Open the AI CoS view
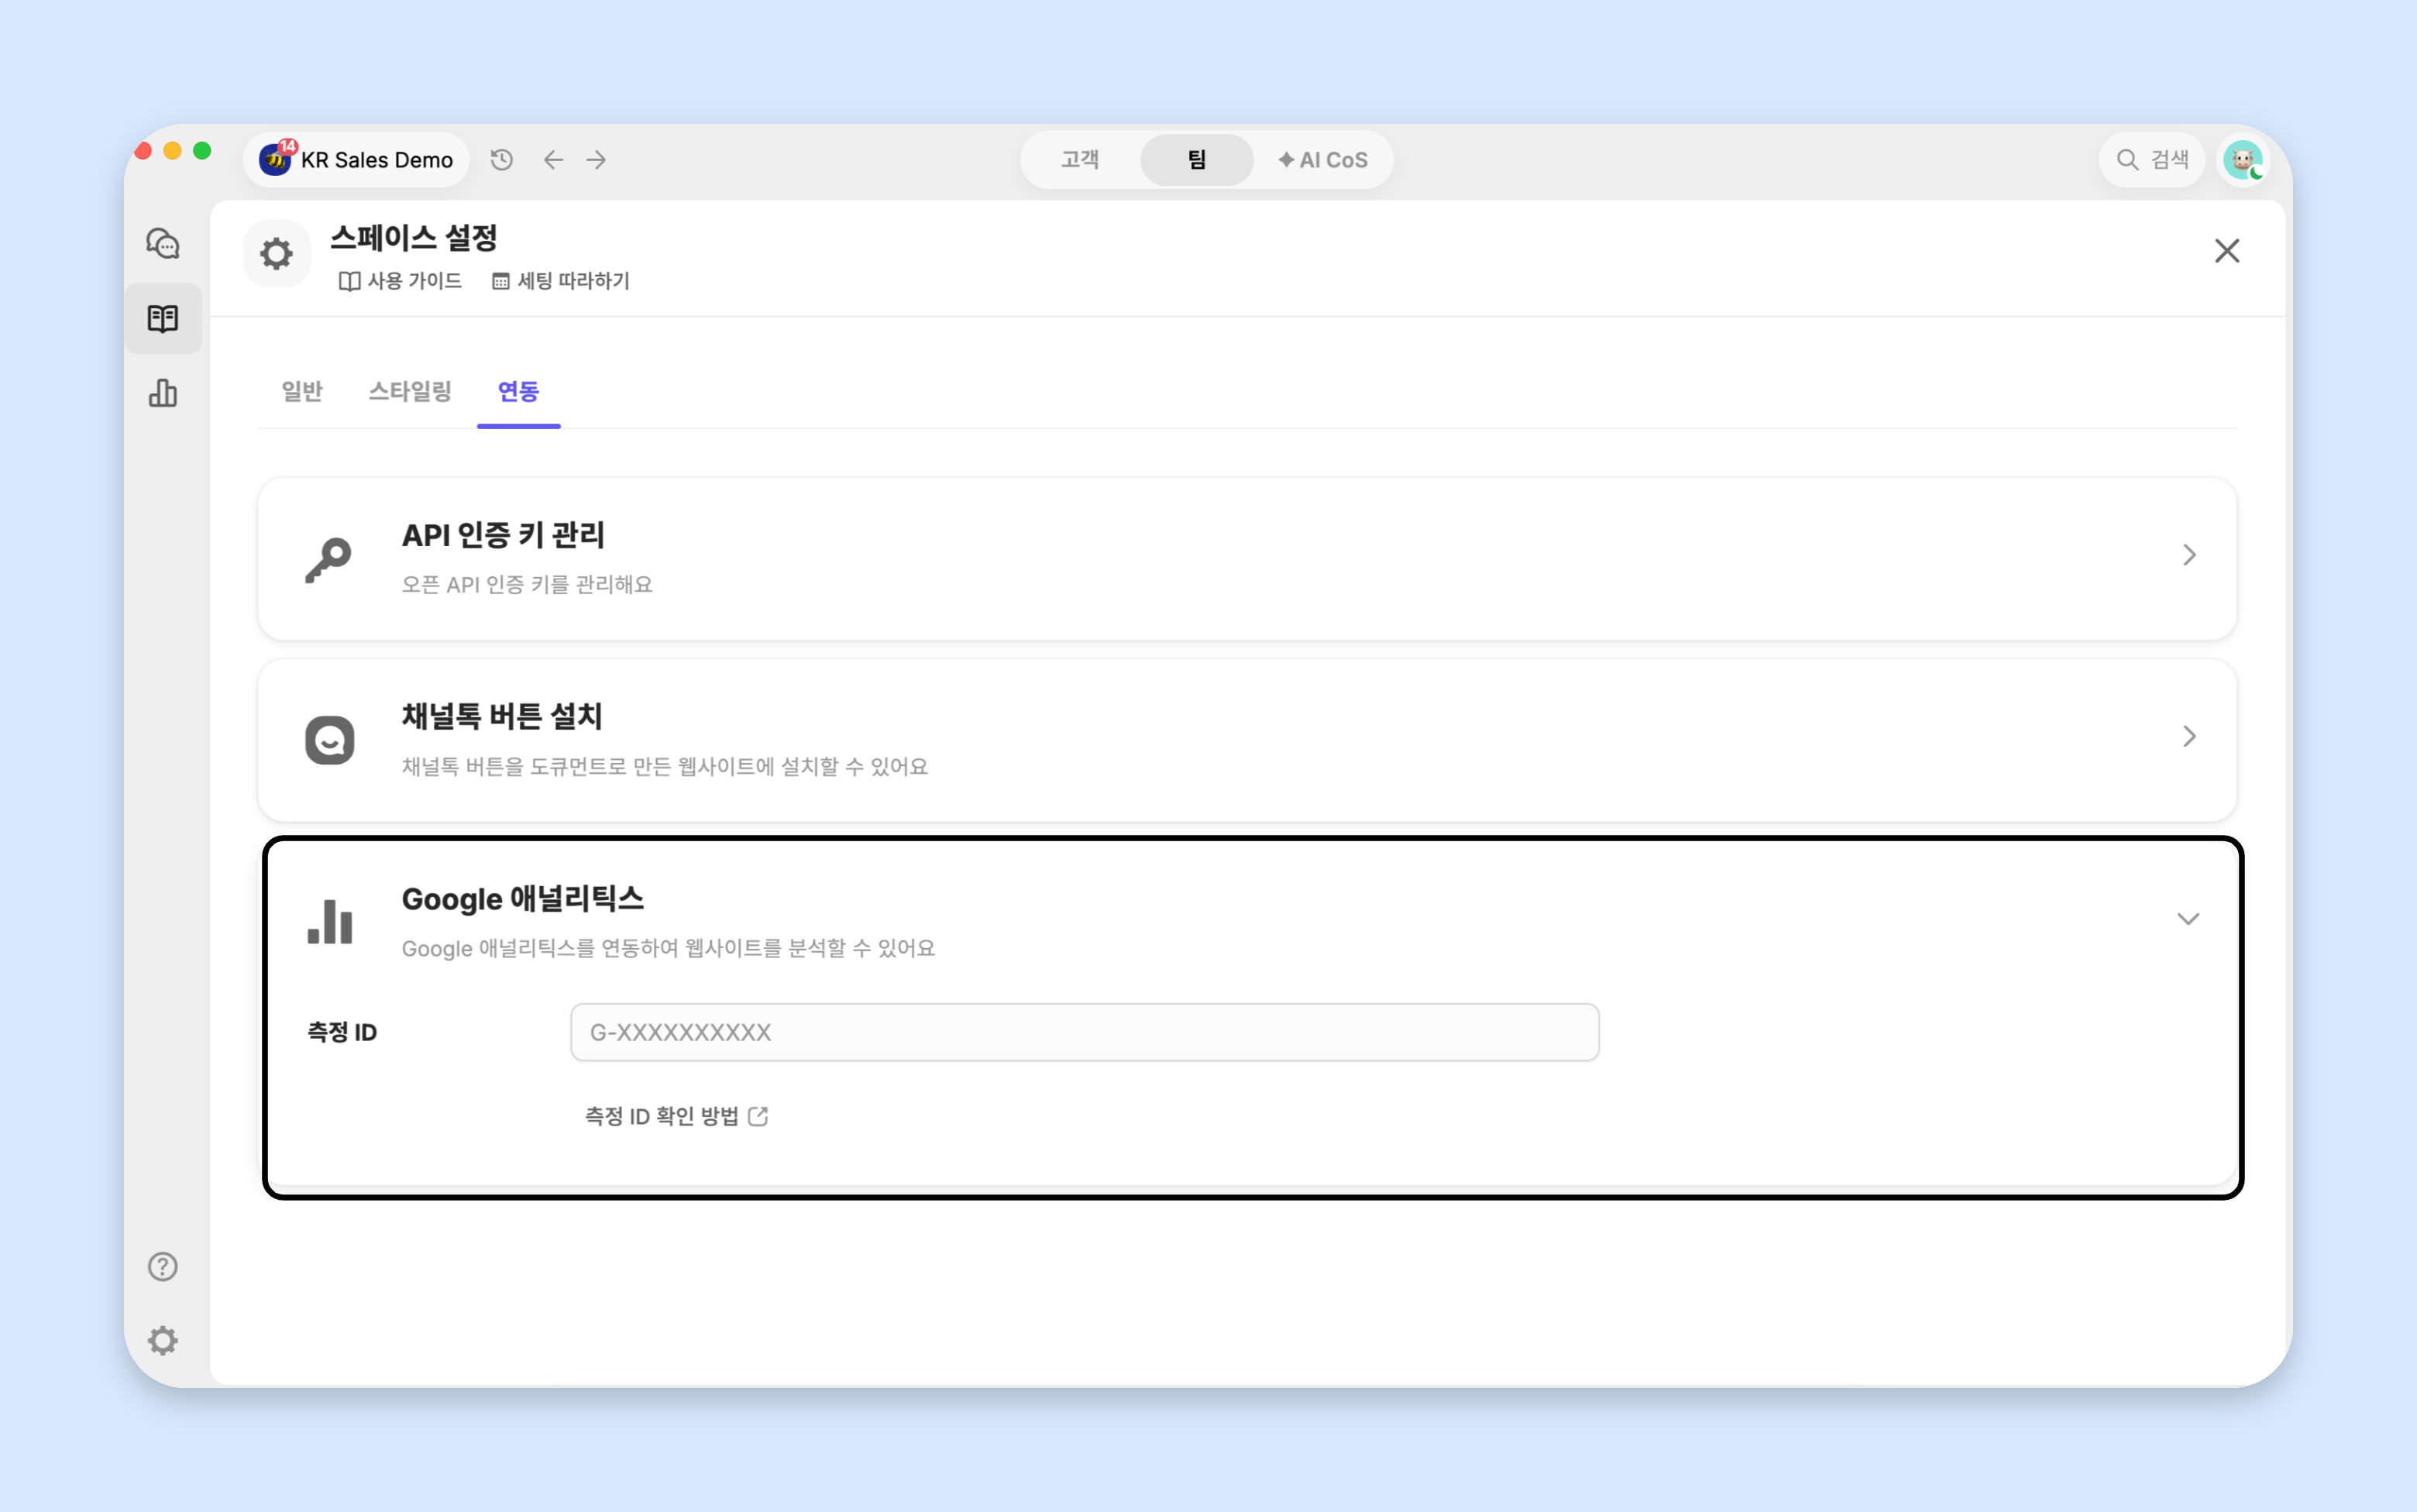Viewport: 2417px width, 1512px height. (1322, 160)
